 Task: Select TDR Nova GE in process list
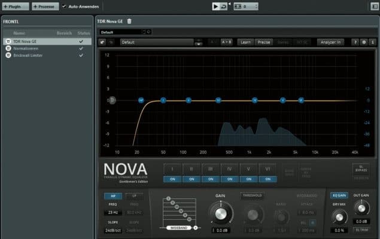click(47, 41)
